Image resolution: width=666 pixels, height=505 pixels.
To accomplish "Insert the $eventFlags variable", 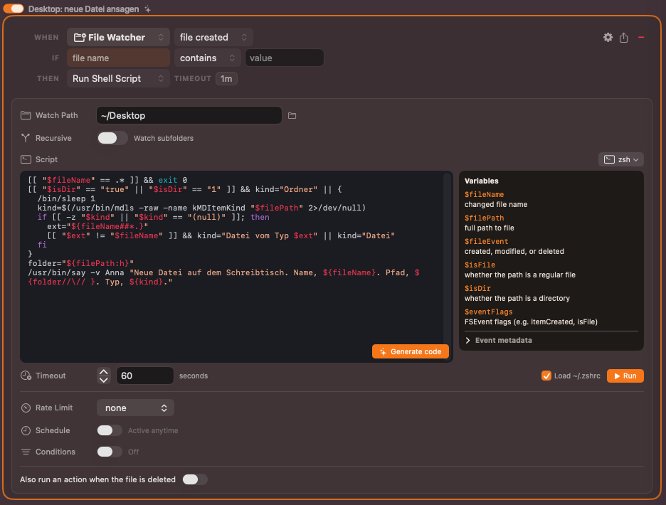I will (x=488, y=312).
